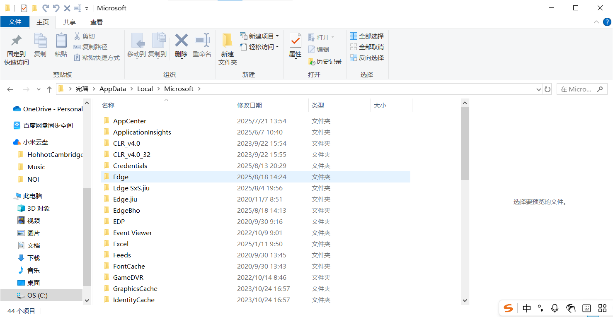This screenshot has width=613, height=317.
Task: Create a New folder (新建文件夹)
Action: tap(228, 50)
